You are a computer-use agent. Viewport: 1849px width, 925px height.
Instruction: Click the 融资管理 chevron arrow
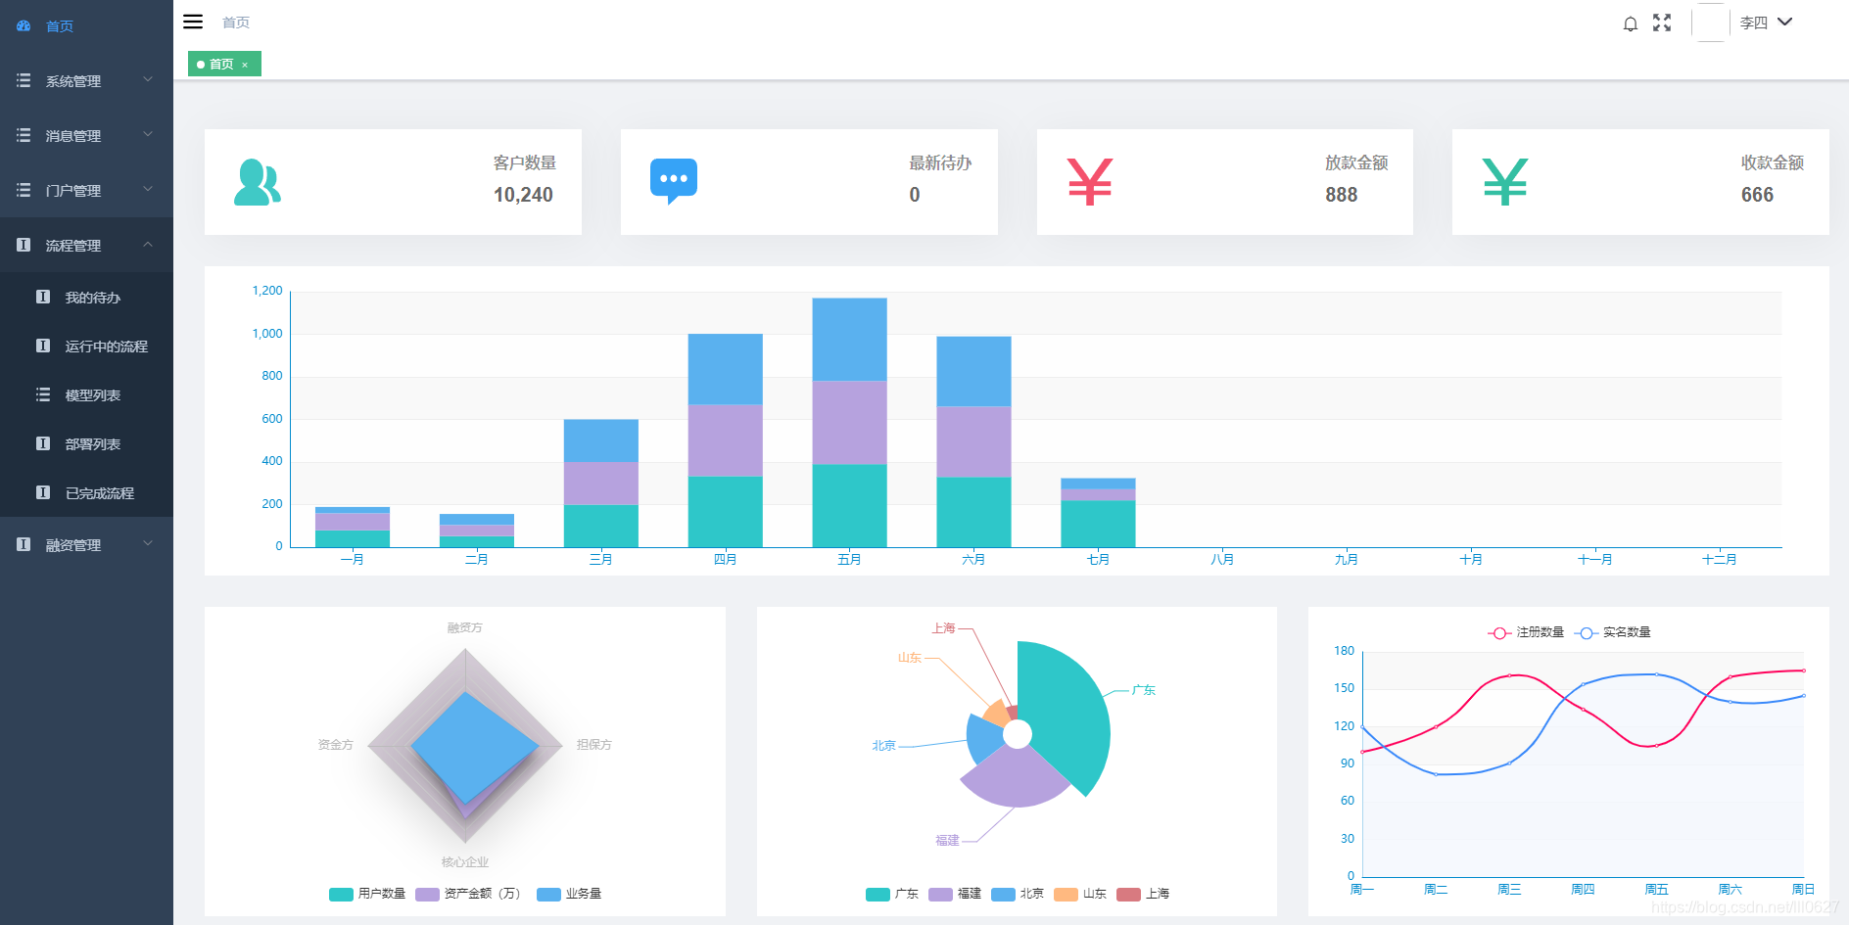148,543
